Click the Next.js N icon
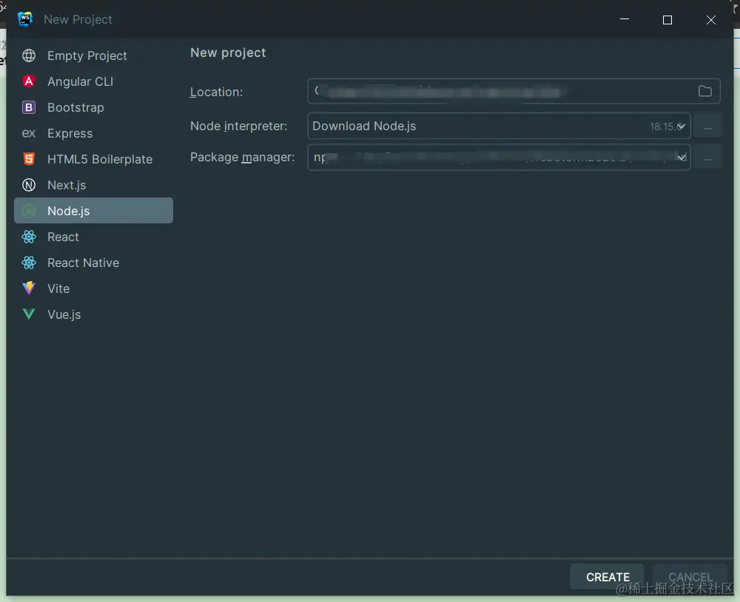The width and height of the screenshot is (740, 602). click(29, 185)
